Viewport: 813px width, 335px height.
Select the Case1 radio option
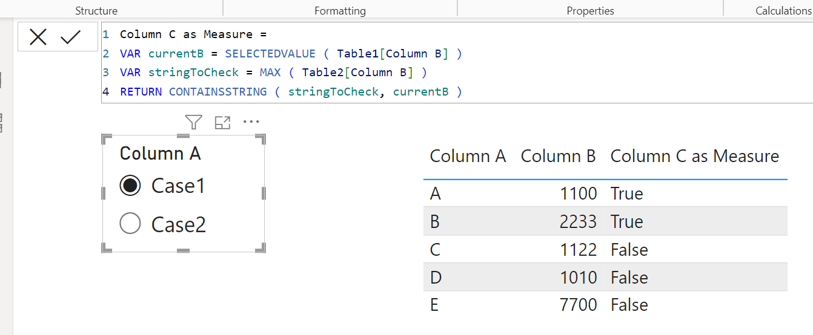point(130,186)
